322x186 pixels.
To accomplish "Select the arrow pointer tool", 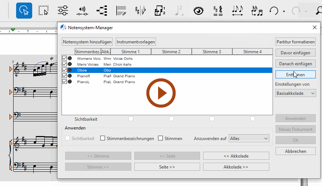I will (x=24, y=11).
